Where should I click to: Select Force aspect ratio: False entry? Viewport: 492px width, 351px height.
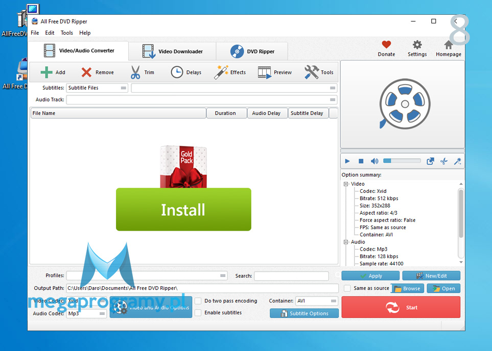387,220
